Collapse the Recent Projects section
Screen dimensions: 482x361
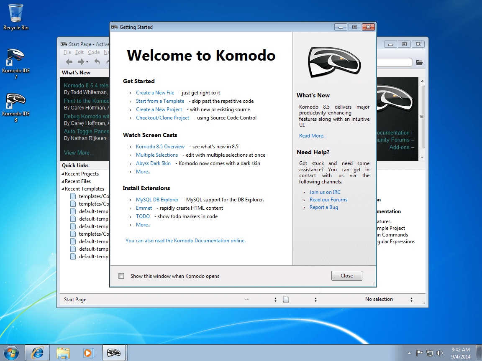63,174
